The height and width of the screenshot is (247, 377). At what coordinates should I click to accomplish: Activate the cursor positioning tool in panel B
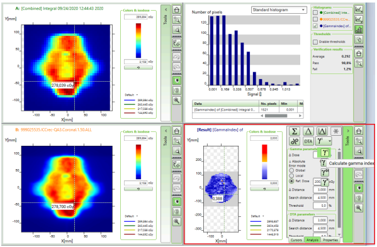click(x=177, y=165)
